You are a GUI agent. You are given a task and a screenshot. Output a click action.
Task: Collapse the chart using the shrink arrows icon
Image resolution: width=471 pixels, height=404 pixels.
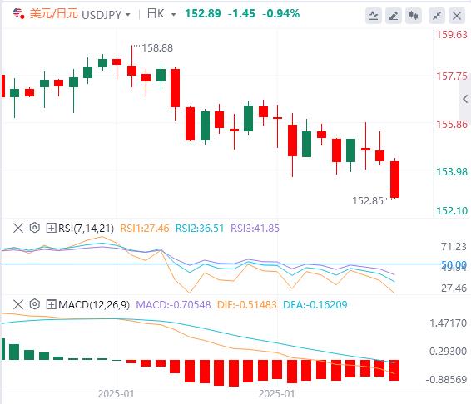coord(437,15)
